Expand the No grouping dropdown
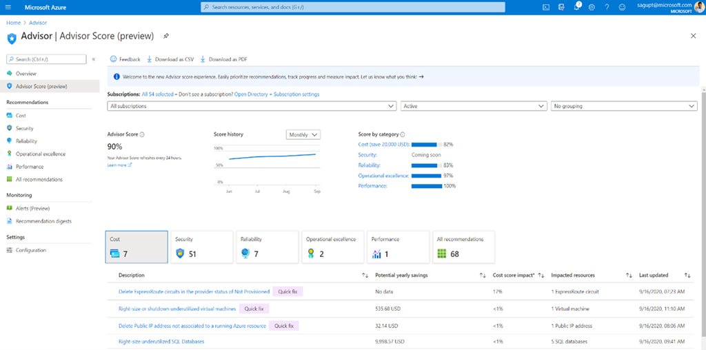 click(x=624, y=106)
